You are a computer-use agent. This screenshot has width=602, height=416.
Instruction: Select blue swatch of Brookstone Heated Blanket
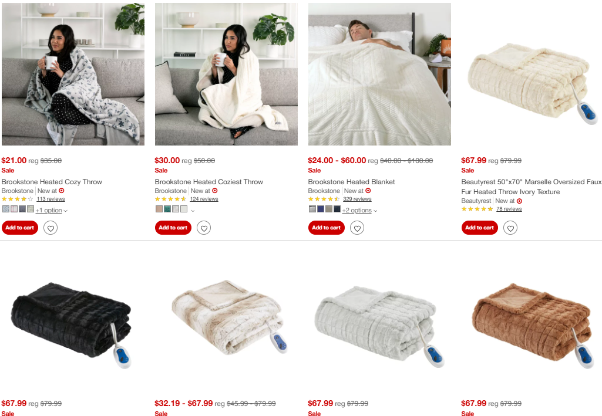321,209
